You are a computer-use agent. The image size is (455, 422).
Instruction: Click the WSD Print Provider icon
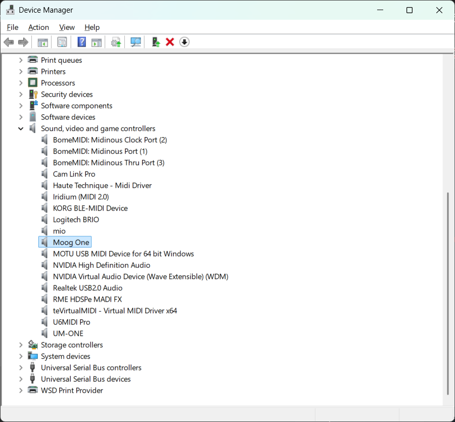click(x=33, y=390)
